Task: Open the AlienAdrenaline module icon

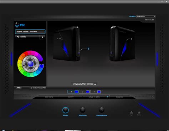Action: click(102, 110)
